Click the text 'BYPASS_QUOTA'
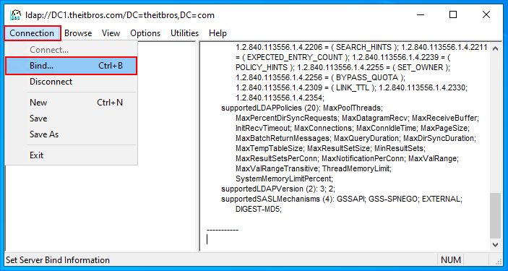The width and height of the screenshot is (508, 271). tap(367, 77)
